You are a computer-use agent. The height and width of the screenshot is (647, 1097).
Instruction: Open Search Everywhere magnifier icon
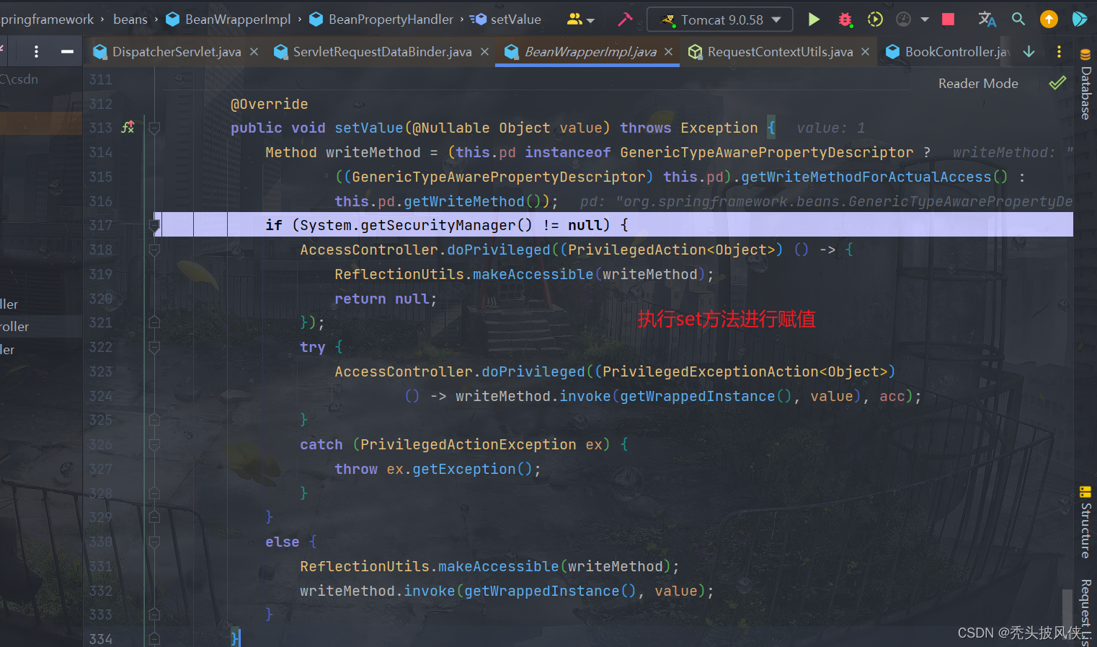coord(1018,19)
